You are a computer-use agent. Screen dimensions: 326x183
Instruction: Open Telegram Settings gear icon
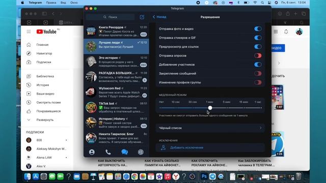click(141, 152)
